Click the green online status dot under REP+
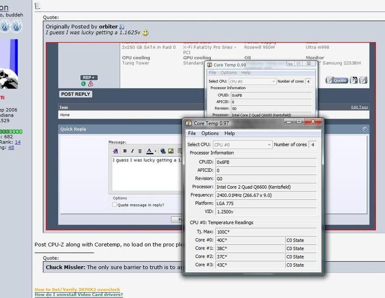 pos(83,84)
